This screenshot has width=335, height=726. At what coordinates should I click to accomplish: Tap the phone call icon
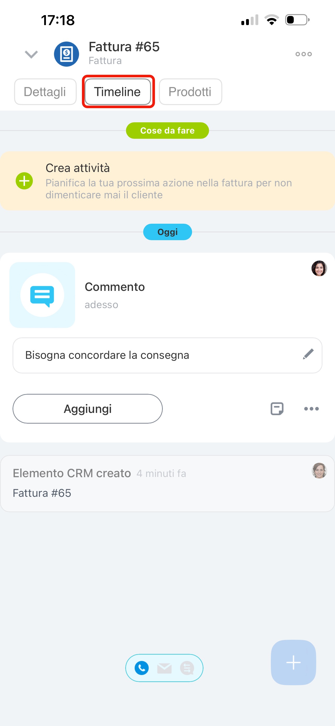coord(142,668)
